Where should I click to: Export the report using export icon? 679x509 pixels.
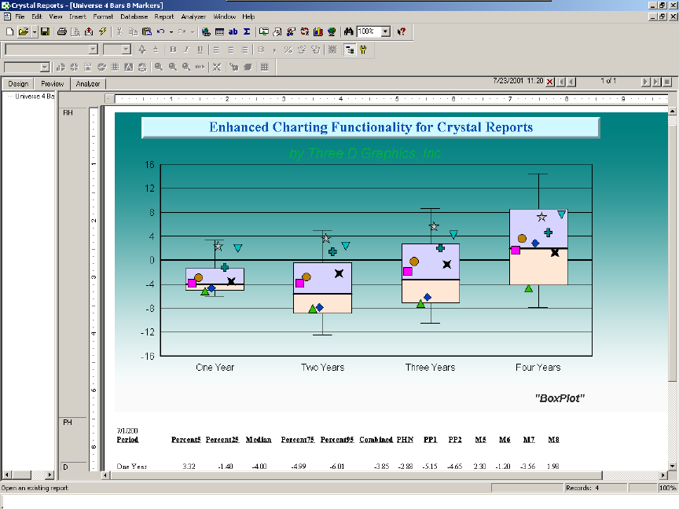coord(89,31)
